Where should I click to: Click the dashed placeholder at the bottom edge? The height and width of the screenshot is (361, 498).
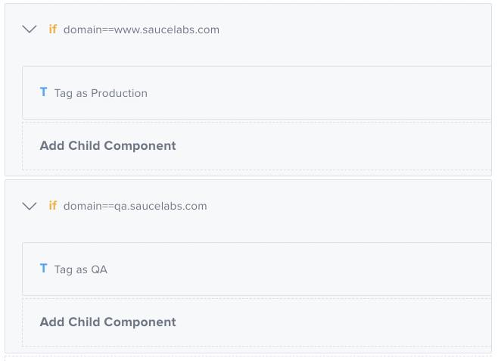[x=248, y=358]
